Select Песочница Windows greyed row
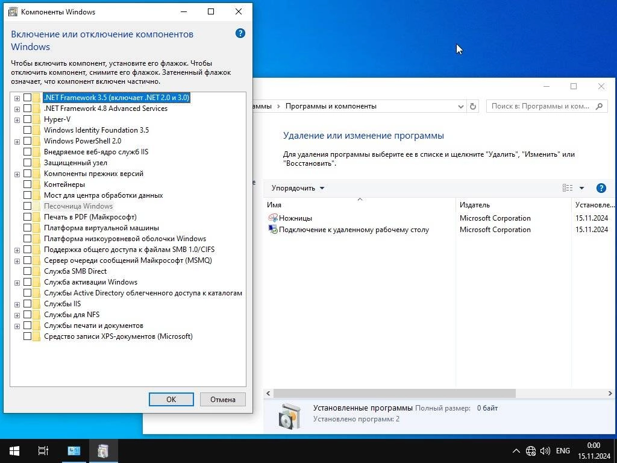 click(78, 206)
